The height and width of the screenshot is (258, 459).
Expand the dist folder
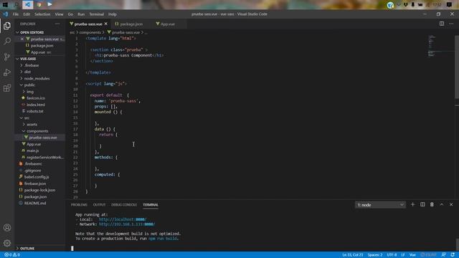point(27,72)
